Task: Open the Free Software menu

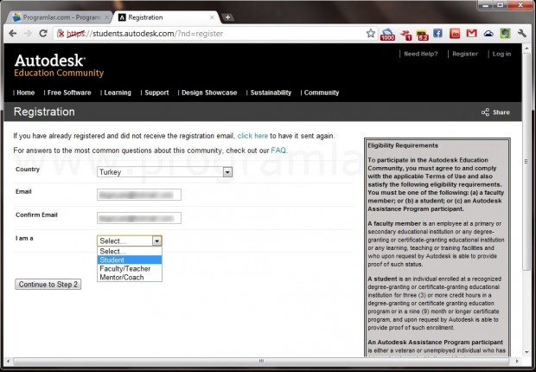Action: [69, 93]
